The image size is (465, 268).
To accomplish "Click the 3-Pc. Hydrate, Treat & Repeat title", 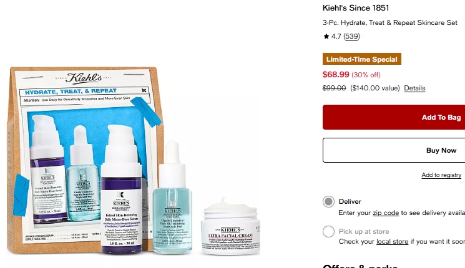I will (x=389, y=23).
